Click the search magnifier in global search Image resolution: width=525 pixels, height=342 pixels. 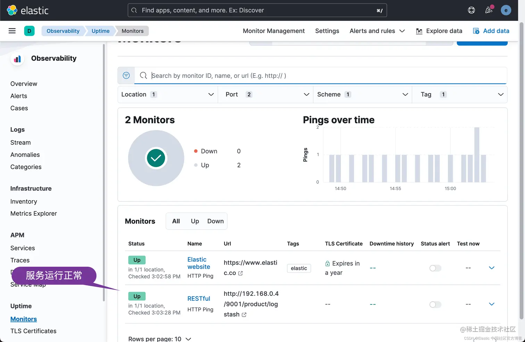click(134, 10)
